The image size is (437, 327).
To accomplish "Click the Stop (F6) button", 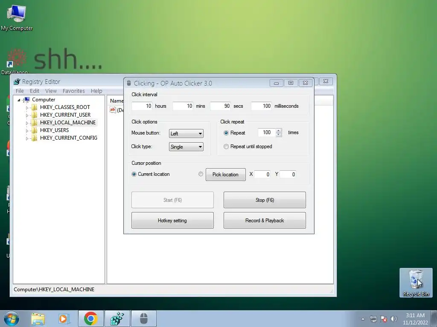I will pos(265,200).
